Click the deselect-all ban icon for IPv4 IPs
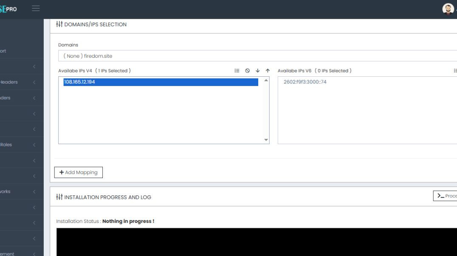Viewport: 457px width, 256px height. [247, 71]
